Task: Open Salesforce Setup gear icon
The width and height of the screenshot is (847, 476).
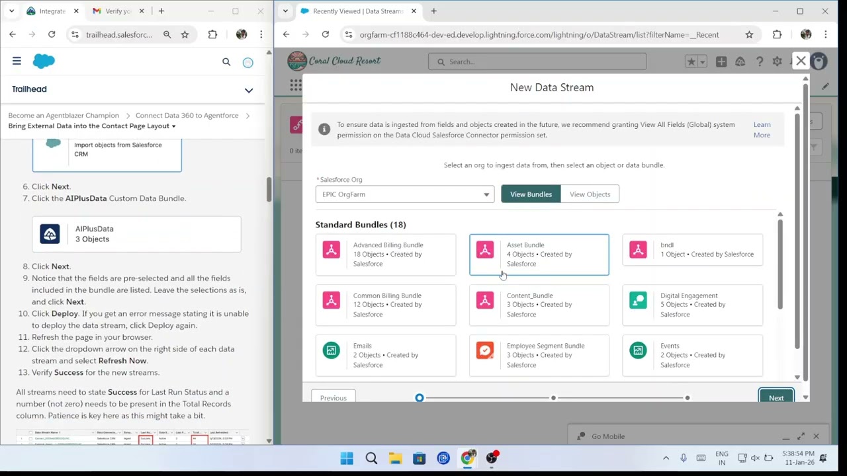Action: pyautogui.click(x=778, y=61)
